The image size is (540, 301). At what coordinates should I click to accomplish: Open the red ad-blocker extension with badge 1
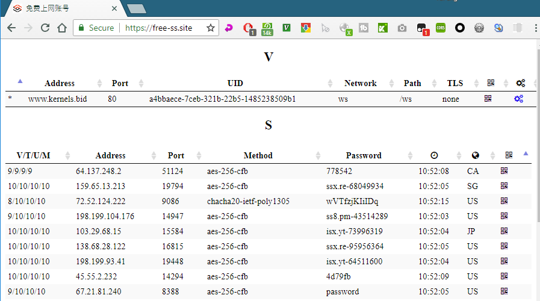(x=249, y=29)
